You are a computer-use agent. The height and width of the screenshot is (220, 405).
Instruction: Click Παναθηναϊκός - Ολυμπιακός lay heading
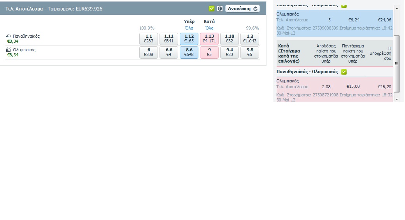(x=307, y=72)
